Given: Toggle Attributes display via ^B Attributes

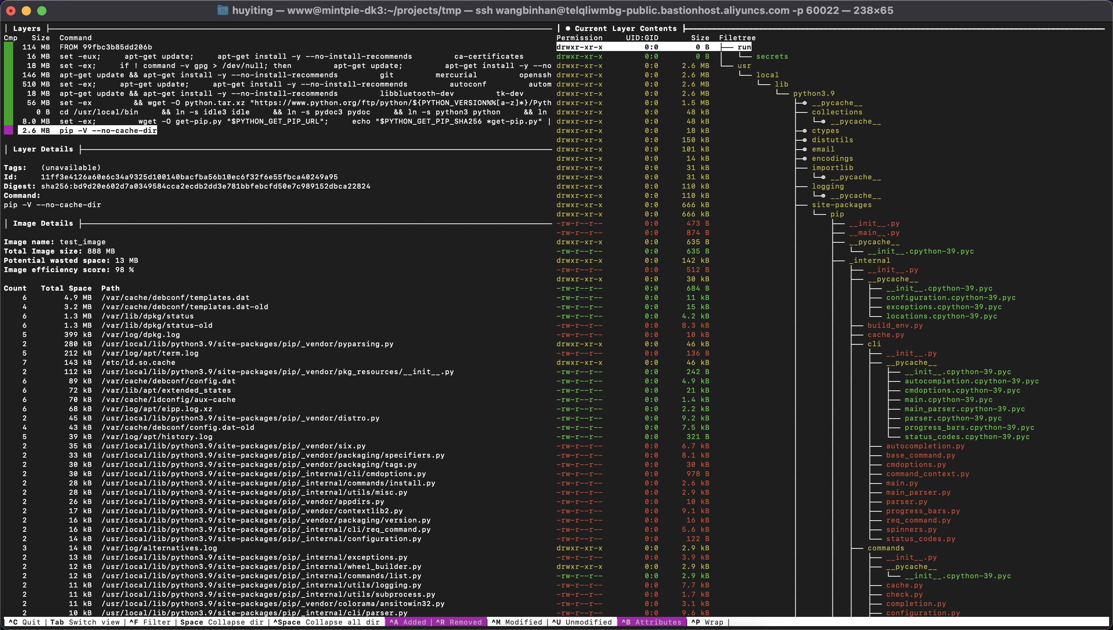Looking at the screenshot, I should [x=652, y=622].
